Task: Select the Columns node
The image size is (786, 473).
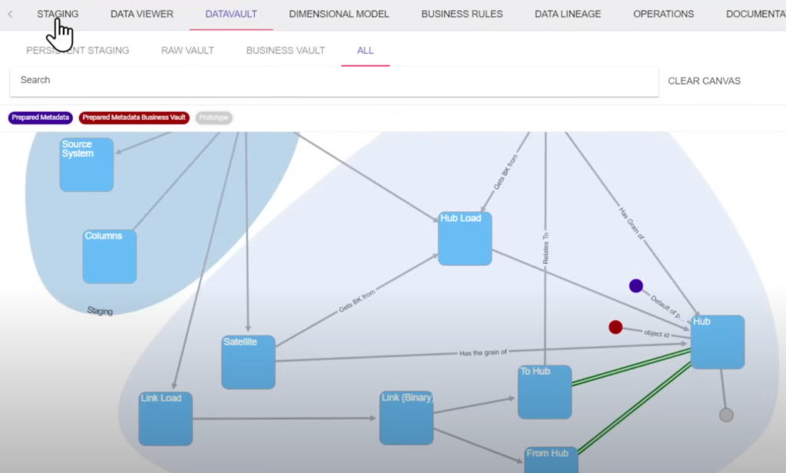Action: [x=109, y=256]
